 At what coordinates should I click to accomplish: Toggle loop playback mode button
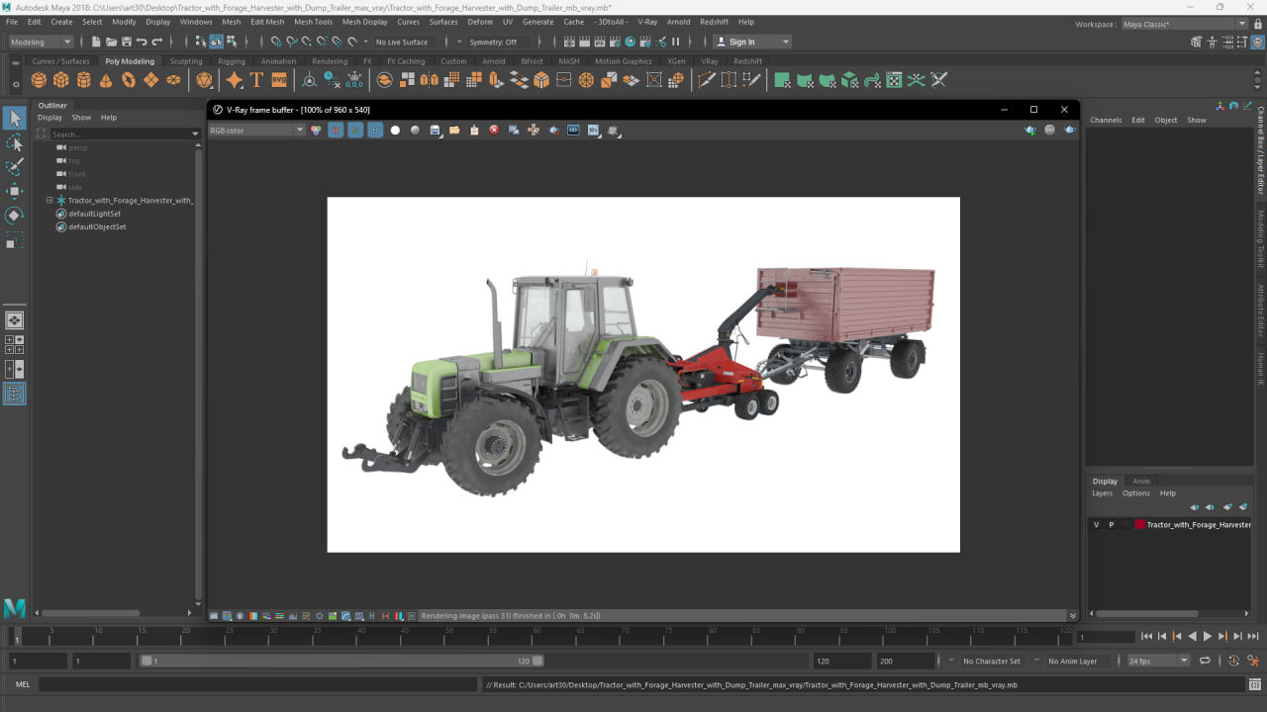[1205, 661]
